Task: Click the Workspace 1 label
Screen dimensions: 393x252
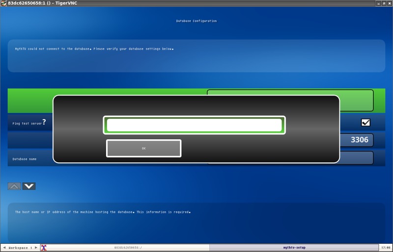Action: pyautogui.click(x=20, y=248)
